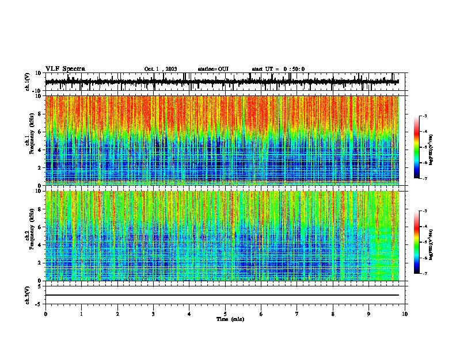Click the "-5" label on ch.1 color scale
The height and width of the screenshot is (352, 456).
coord(424,147)
